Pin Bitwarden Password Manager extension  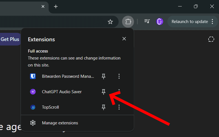click(103, 76)
